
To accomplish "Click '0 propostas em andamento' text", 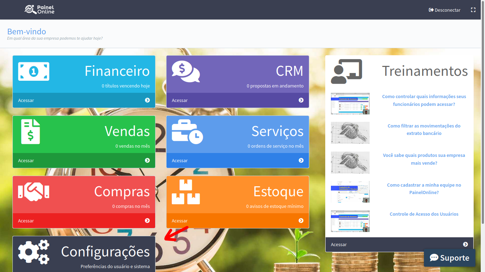I will tap(275, 86).
